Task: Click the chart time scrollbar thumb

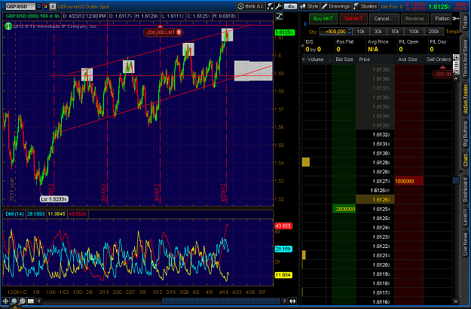Action: 221,301
